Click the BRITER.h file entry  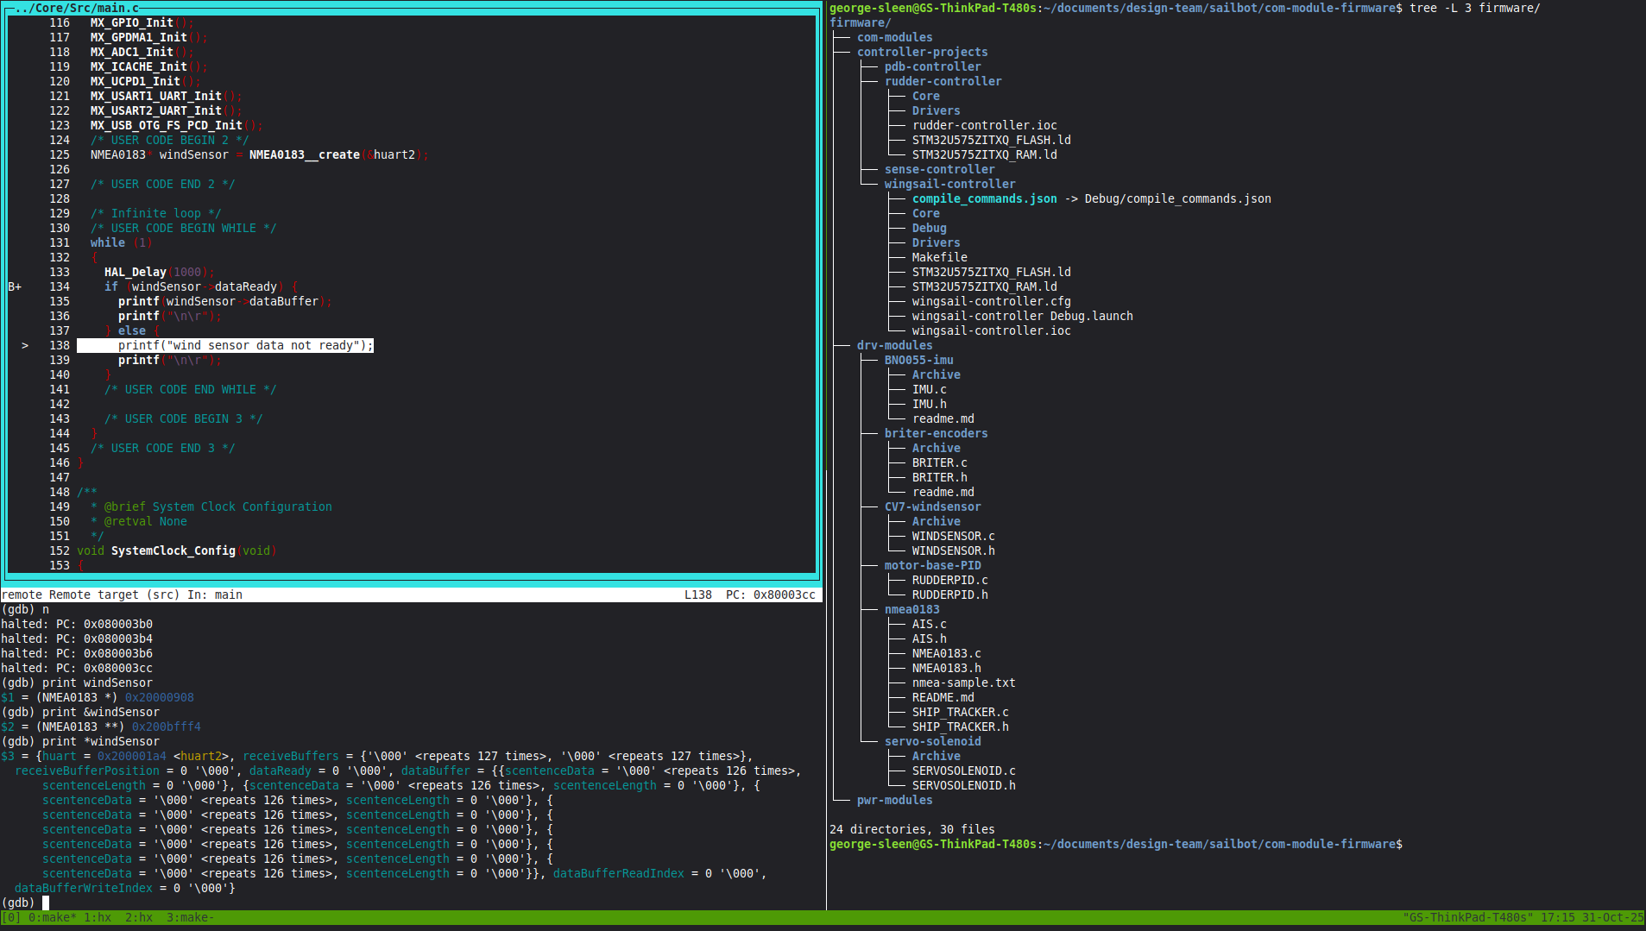(x=940, y=477)
